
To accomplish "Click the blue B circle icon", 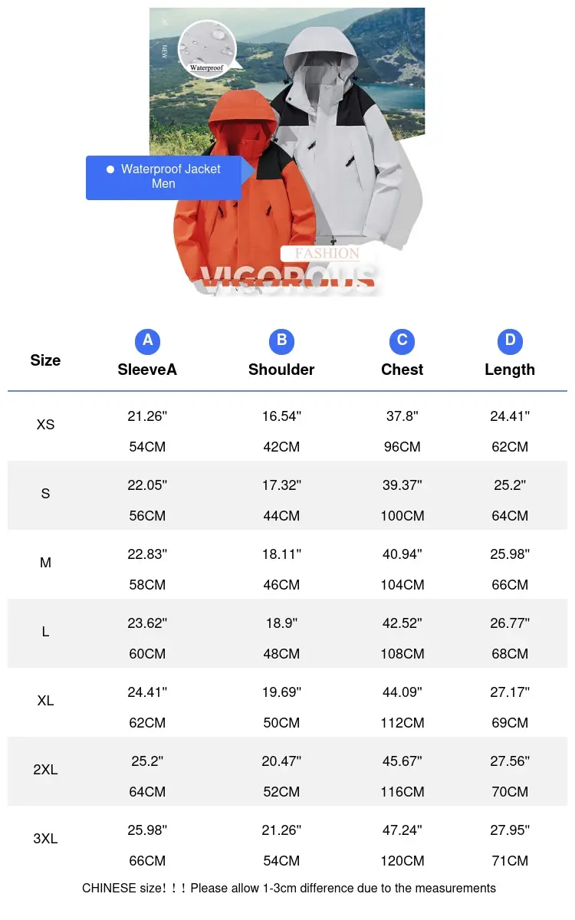I will (x=281, y=341).
